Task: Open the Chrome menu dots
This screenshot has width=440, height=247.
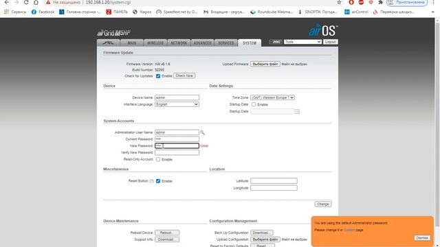Action: point(433,2)
